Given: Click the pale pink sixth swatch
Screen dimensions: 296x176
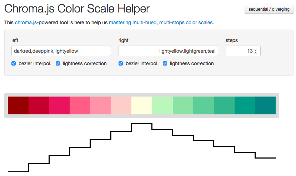Looking at the screenshot, I should [x=121, y=105].
